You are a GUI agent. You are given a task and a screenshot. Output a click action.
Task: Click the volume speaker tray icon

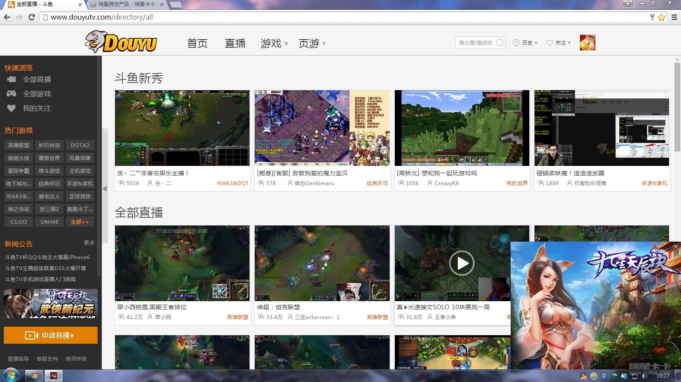tap(644, 376)
